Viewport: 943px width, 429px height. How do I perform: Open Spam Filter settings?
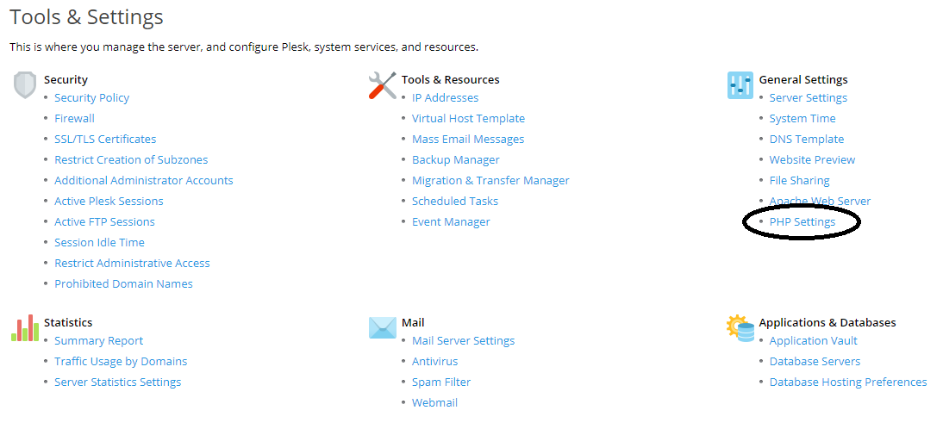[x=441, y=382]
